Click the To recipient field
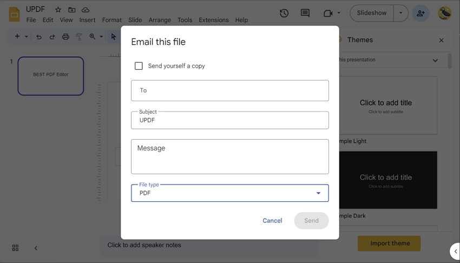Screen dimensions: 460x263 (x=229, y=90)
